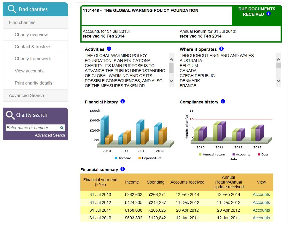This screenshot has height=227, width=288.
Task: Click the magnifier icon in charity search box
Action: point(62,128)
